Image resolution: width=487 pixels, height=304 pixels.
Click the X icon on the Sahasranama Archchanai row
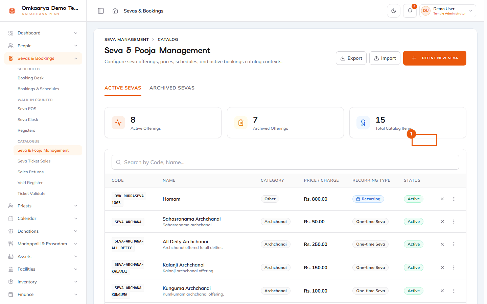coord(442,222)
